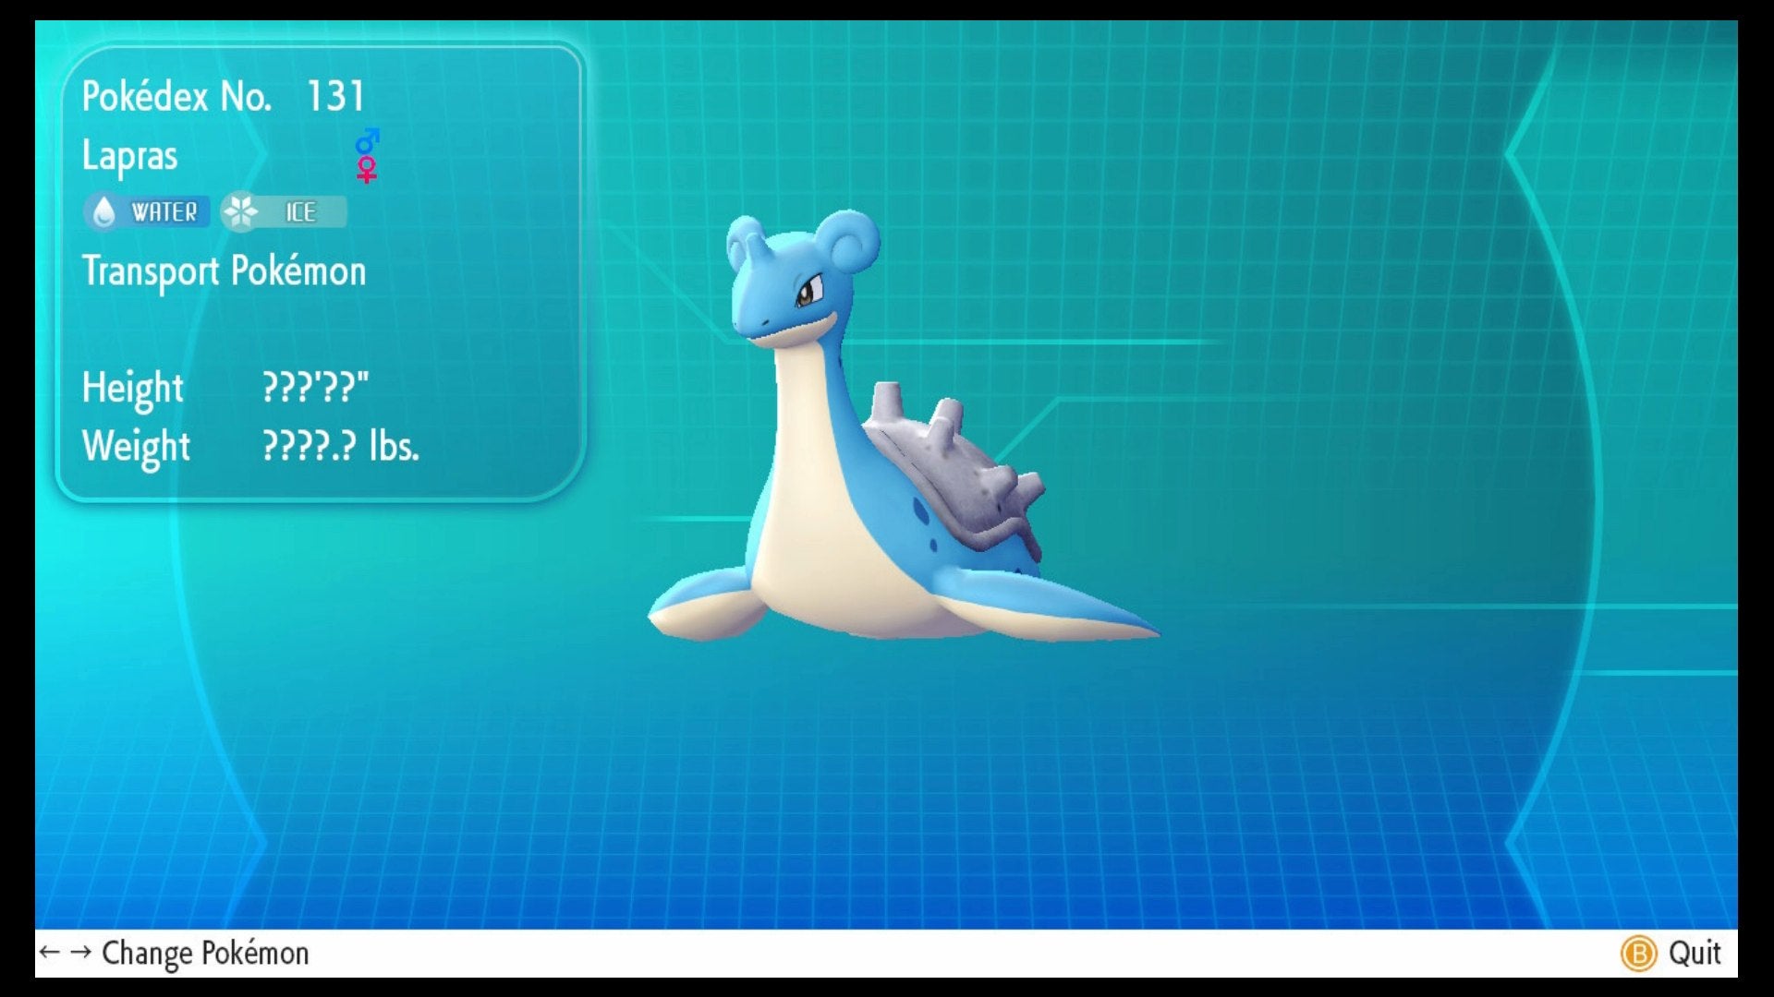Click the unknown Height value
This screenshot has width=1774, height=997.
click(315, 387)
